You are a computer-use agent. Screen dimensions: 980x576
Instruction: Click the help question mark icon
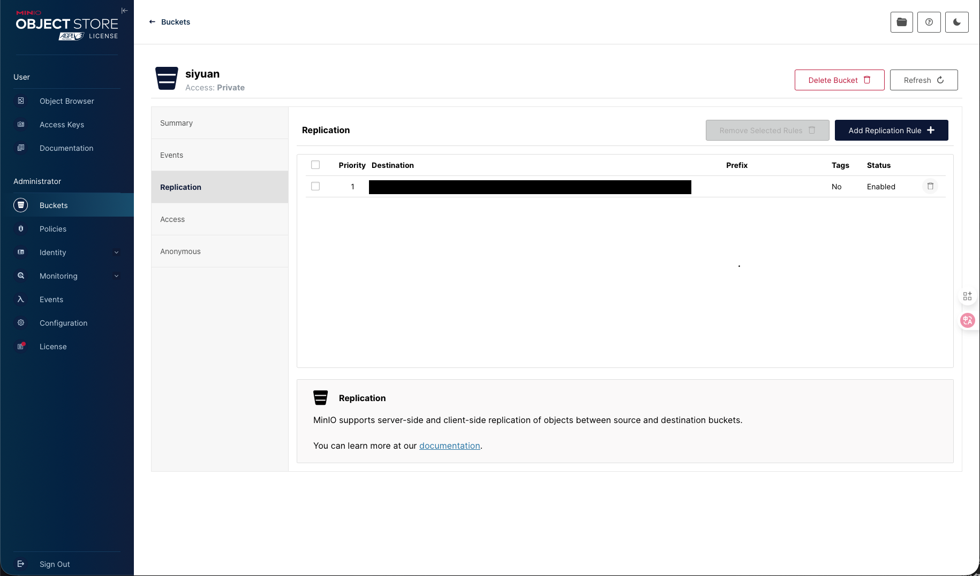click(x=929, y=22)
